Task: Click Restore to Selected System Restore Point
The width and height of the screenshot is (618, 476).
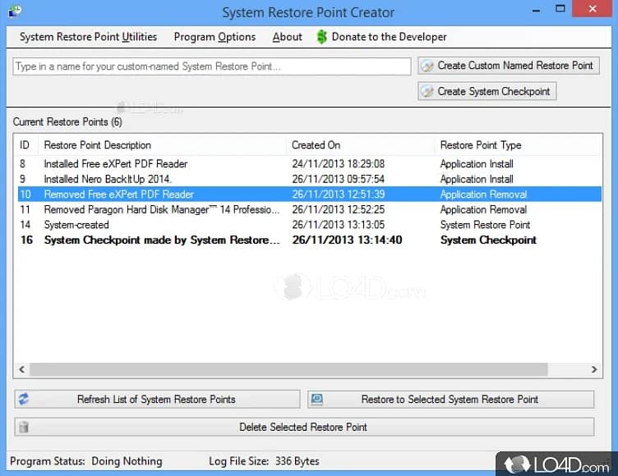Action: (450, 399)
